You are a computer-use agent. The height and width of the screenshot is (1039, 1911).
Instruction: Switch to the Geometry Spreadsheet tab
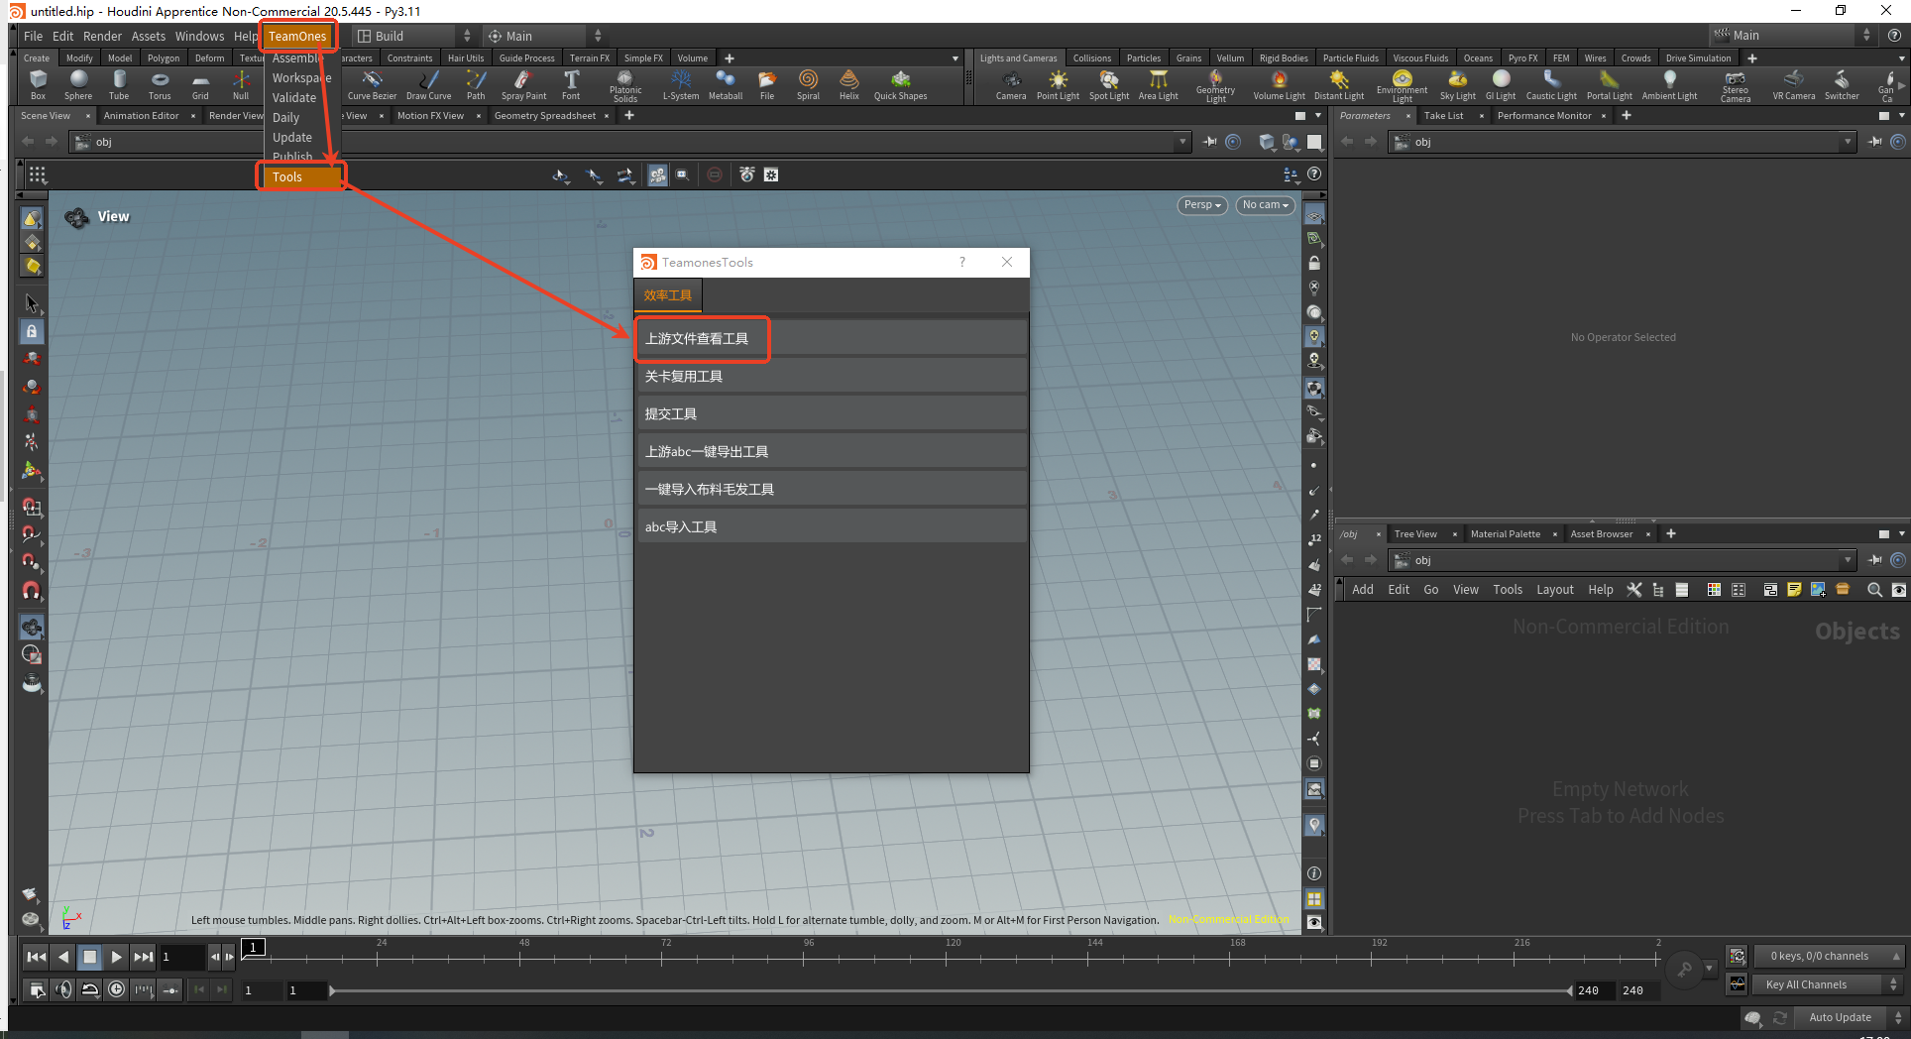pyautogui.click(x=544, y=116)
